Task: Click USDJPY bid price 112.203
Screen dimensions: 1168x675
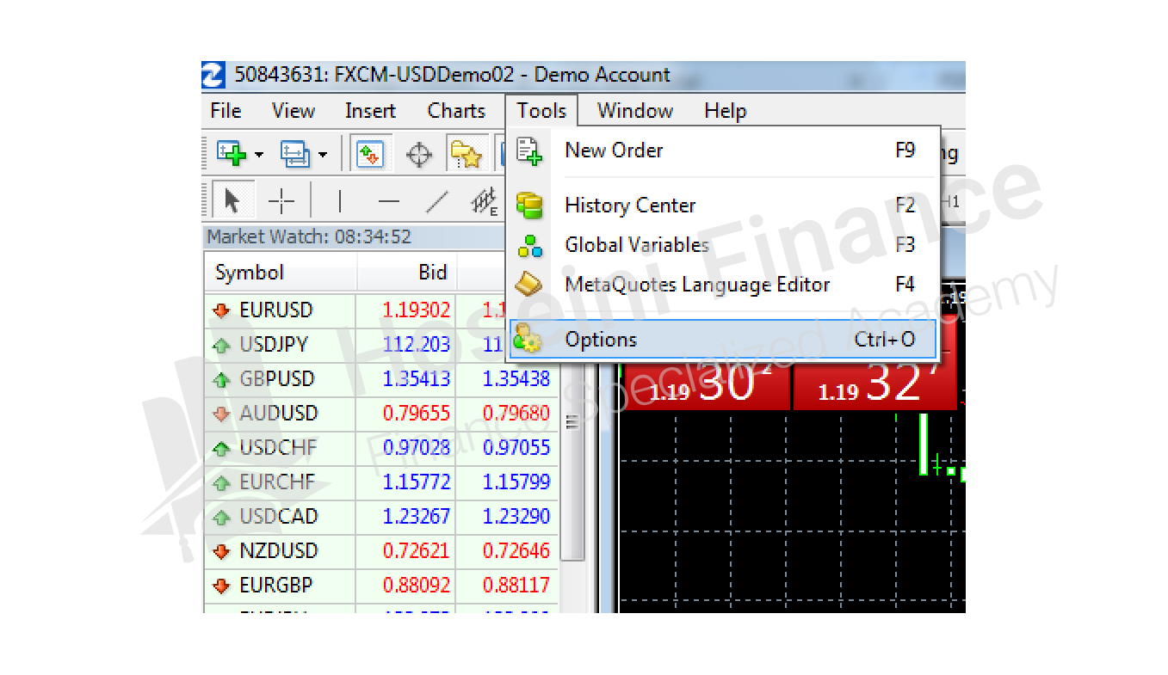Action: coord(417,345)
